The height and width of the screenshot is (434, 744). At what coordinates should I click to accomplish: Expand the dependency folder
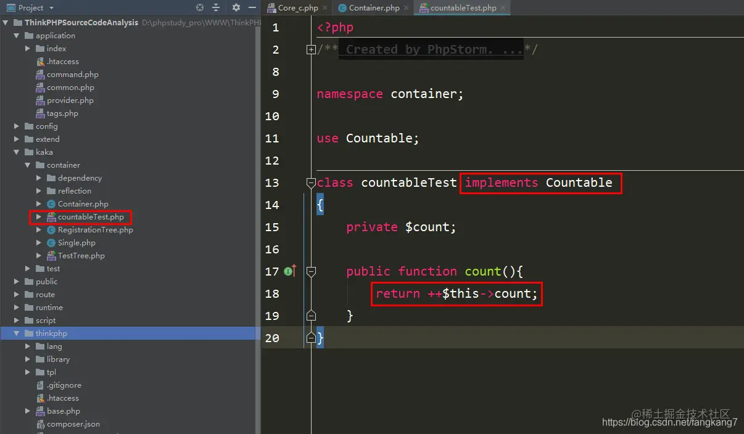[39, 178]
